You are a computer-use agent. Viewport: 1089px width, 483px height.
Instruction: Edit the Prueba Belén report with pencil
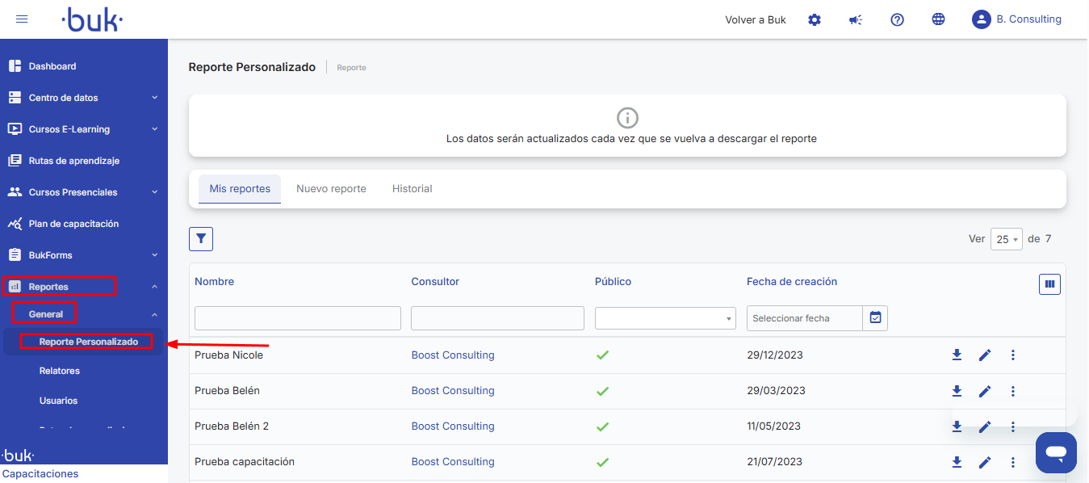tap(985, 392)
